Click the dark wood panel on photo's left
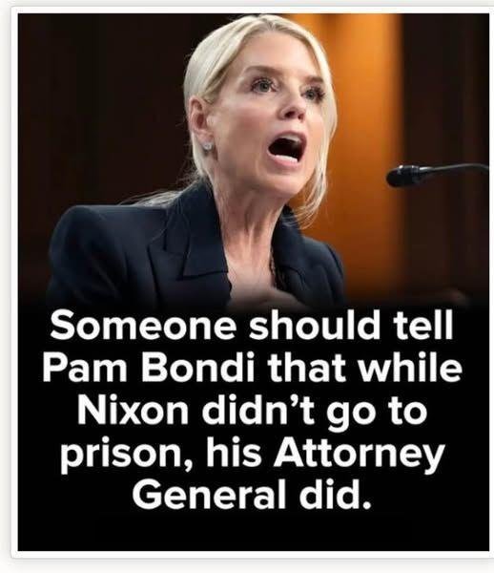Screen dimensions: 494x573 pyautogui.click(x=92, y=110)
